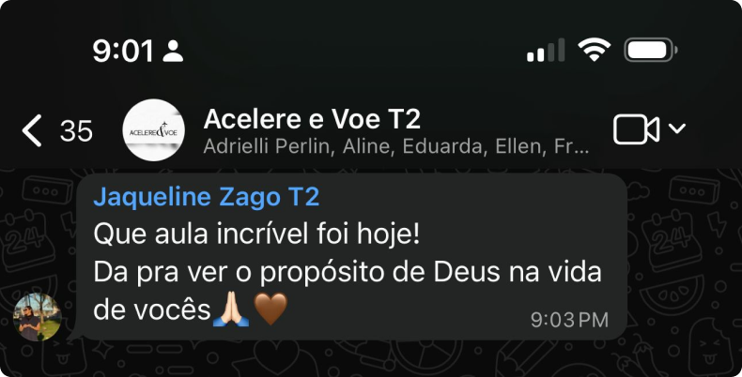Select the message text 'Que aula incrível foi hoje!'
This screenshot has height=377, width=742.
(256, 234)
